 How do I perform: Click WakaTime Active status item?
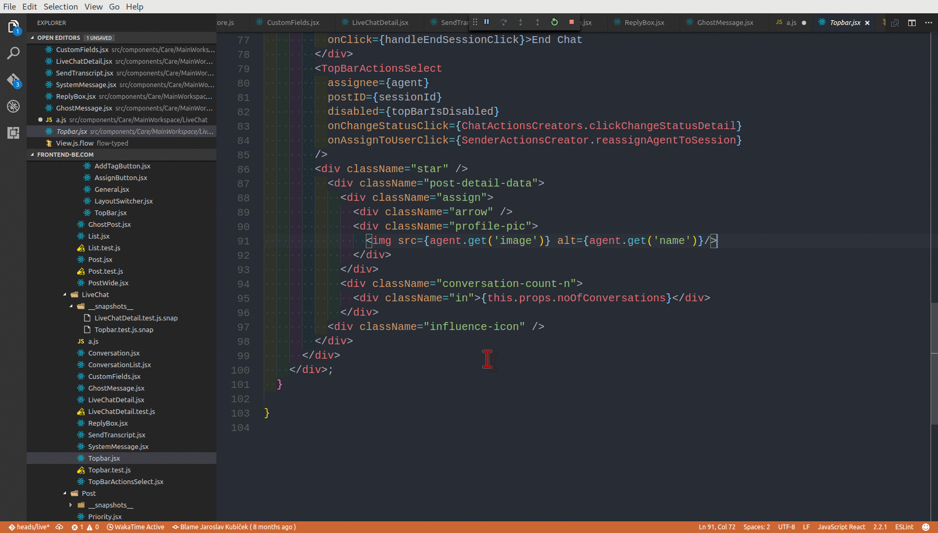136,527
